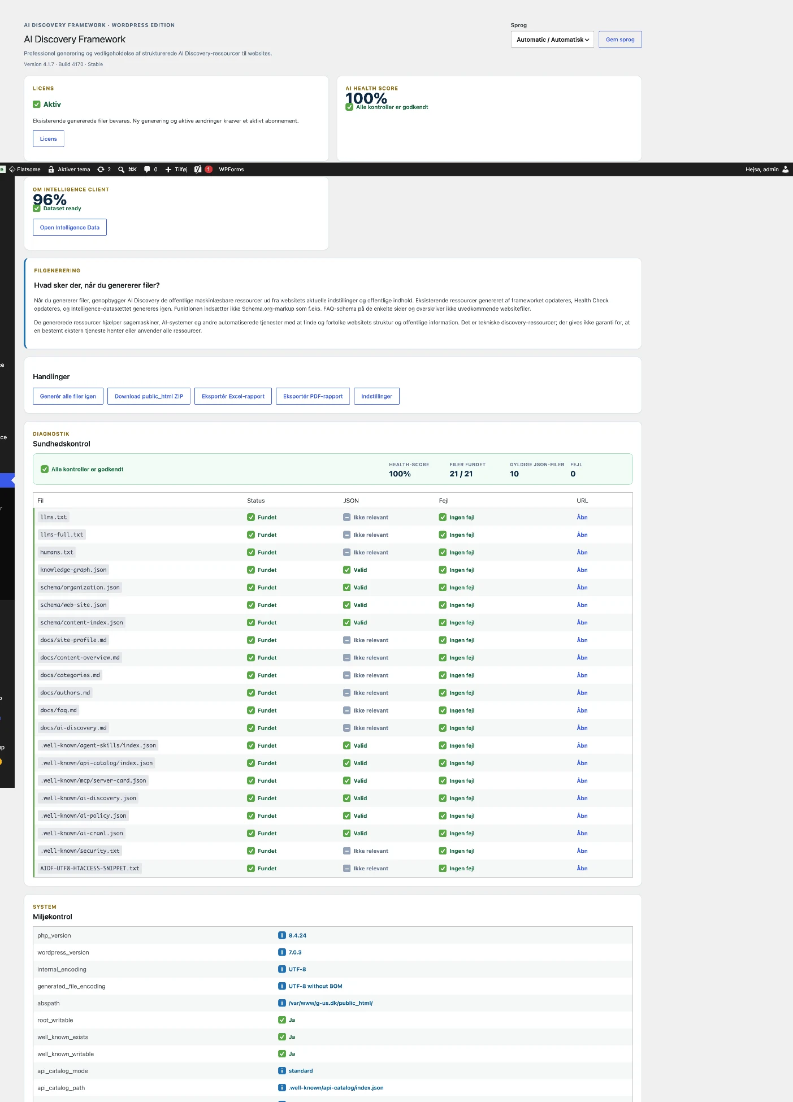The image size is (793, 1102).
Task: Open the Sprog language dropdown
Action: tap(552, 40)
